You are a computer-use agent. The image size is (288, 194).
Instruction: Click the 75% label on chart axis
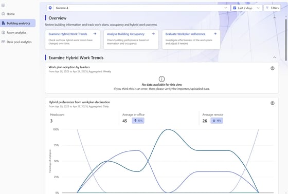point(56,145)
